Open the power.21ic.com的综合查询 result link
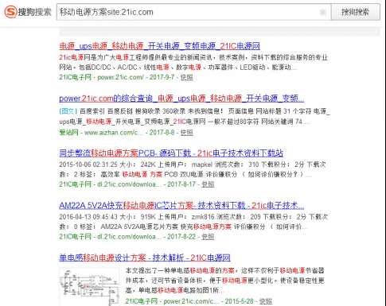 pos(181,99)
